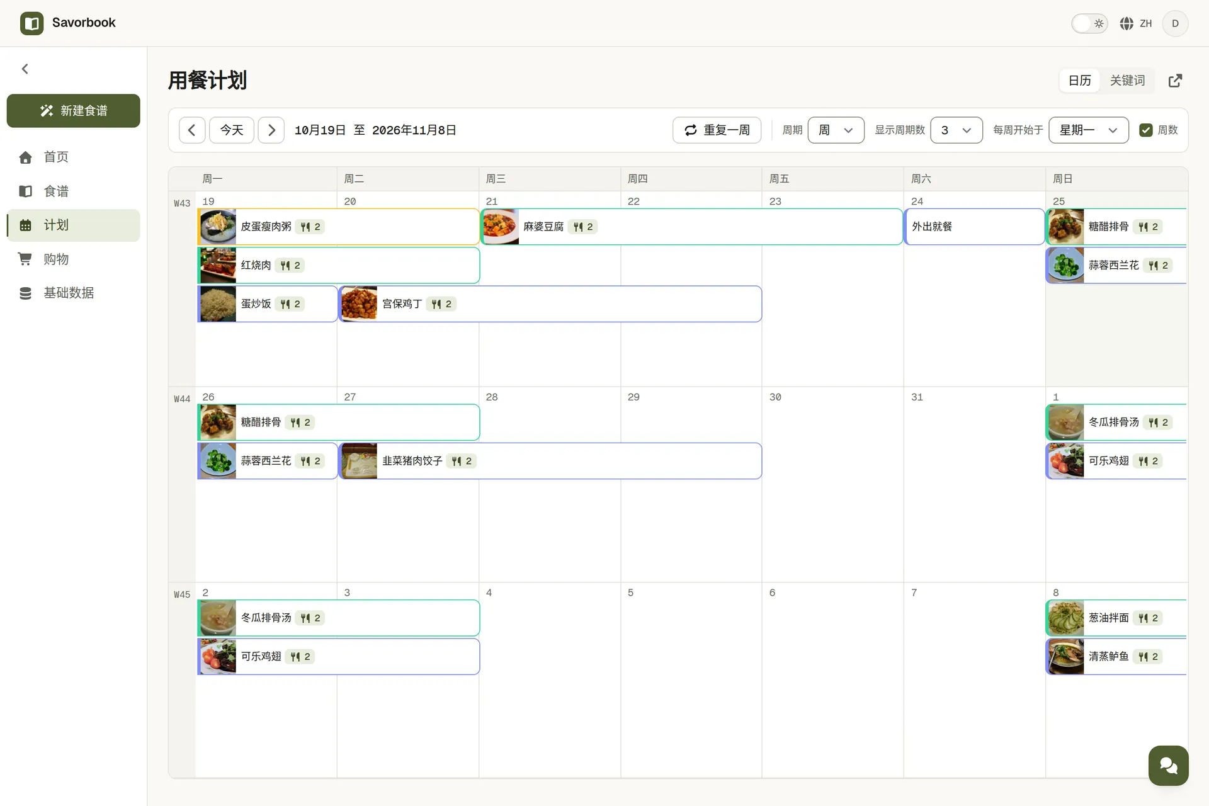Click the 新建食谱 button
The height and width of the screenshot is (806, 1209).
pos(73,111)
